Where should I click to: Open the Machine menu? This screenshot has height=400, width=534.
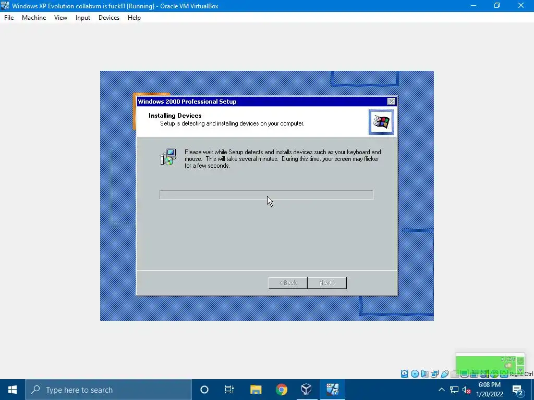click(x=34, y=18)
